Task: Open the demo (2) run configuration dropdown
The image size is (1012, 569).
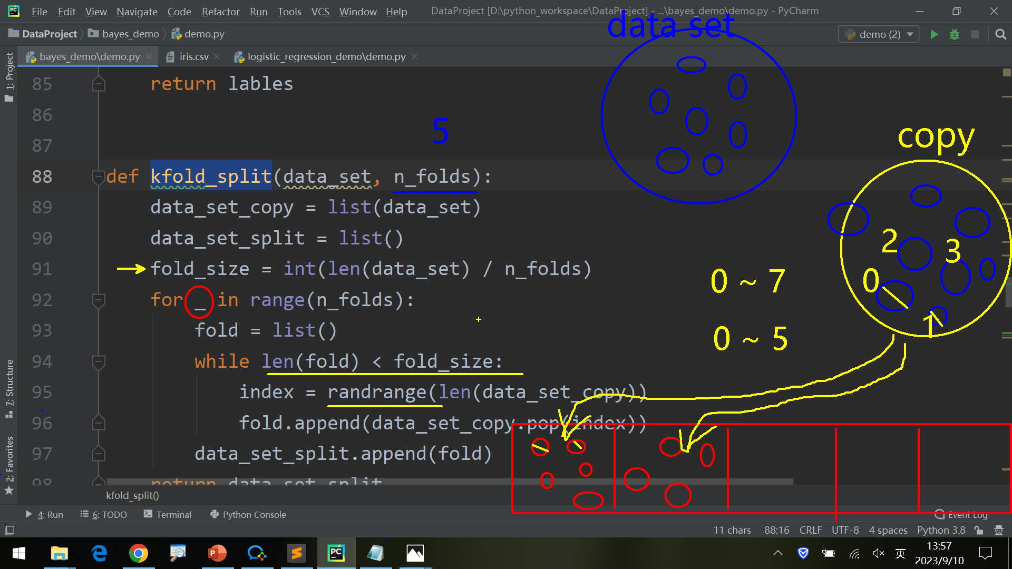Action: (x=879, y=34)
